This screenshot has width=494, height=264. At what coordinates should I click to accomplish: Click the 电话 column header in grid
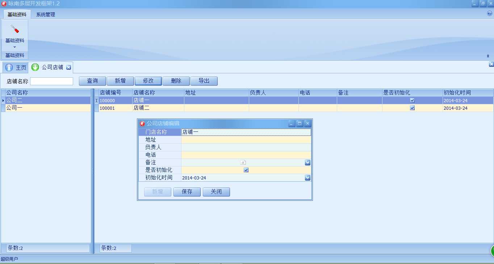click(x=318, y=93)
